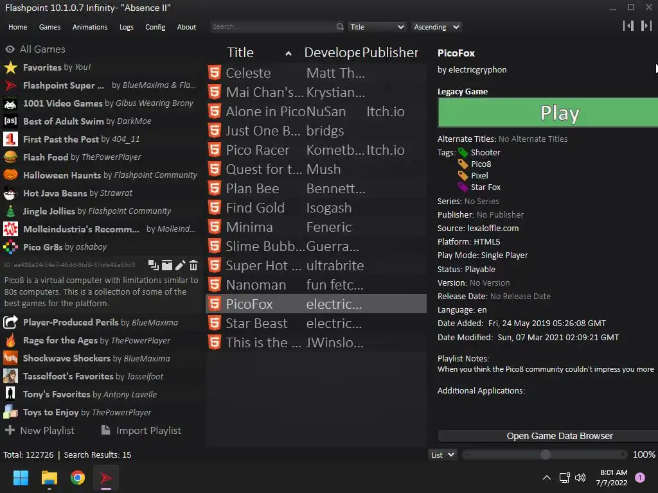This screenshot has height=493, width=658.
Task: Click HTML5 icon beside Celeste
Action: [215, 73]
